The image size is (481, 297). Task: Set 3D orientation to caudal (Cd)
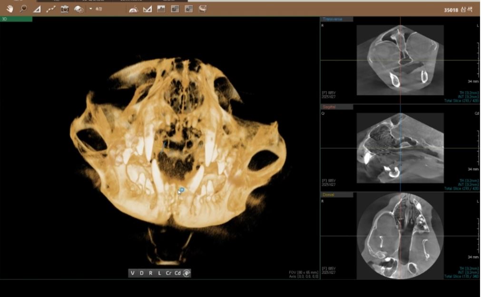coord(177,273)
